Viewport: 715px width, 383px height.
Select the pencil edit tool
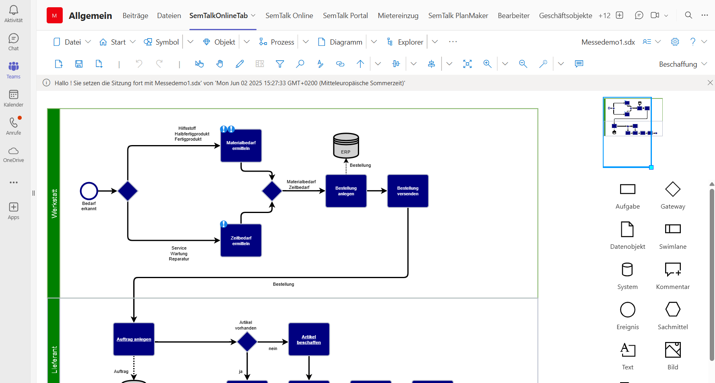point(240,63)
